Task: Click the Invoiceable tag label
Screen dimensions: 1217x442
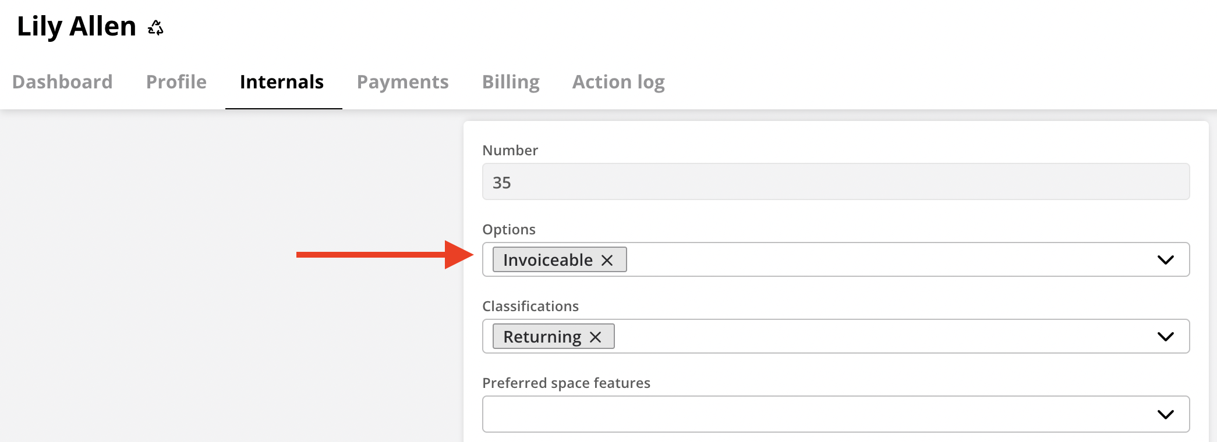Action: (x=547, y=260)
